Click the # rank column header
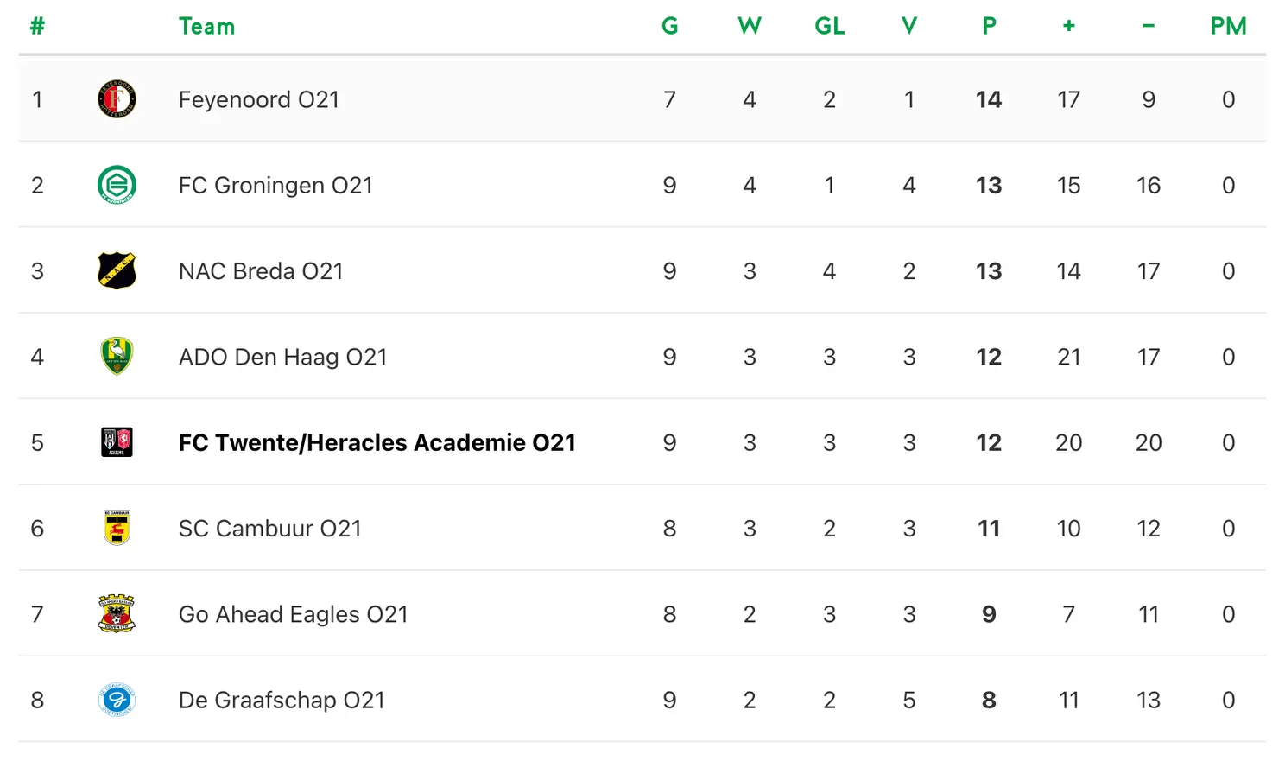1285x761 pixels. click(x=37, y=27)
